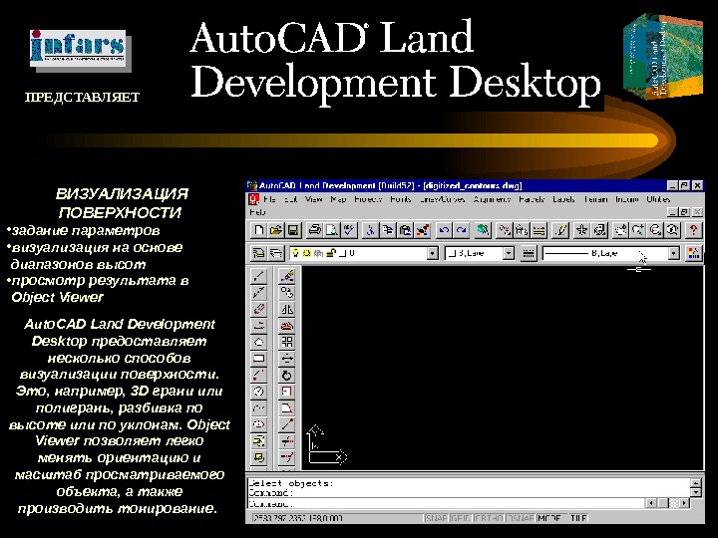Click the Pan realtime hand icon
718x538 pixels.
tap(620, 230)
